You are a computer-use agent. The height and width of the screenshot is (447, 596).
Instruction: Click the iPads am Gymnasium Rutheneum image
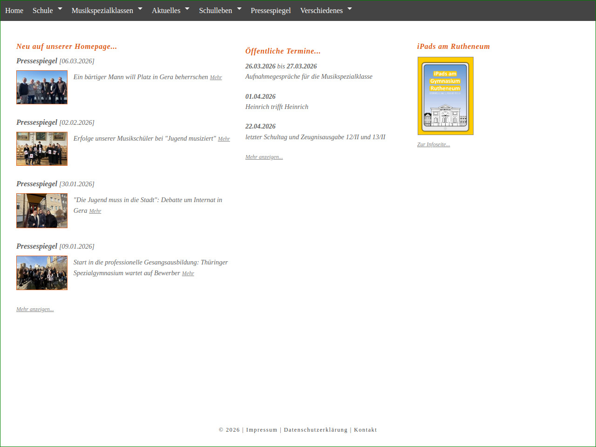point(445,96)
